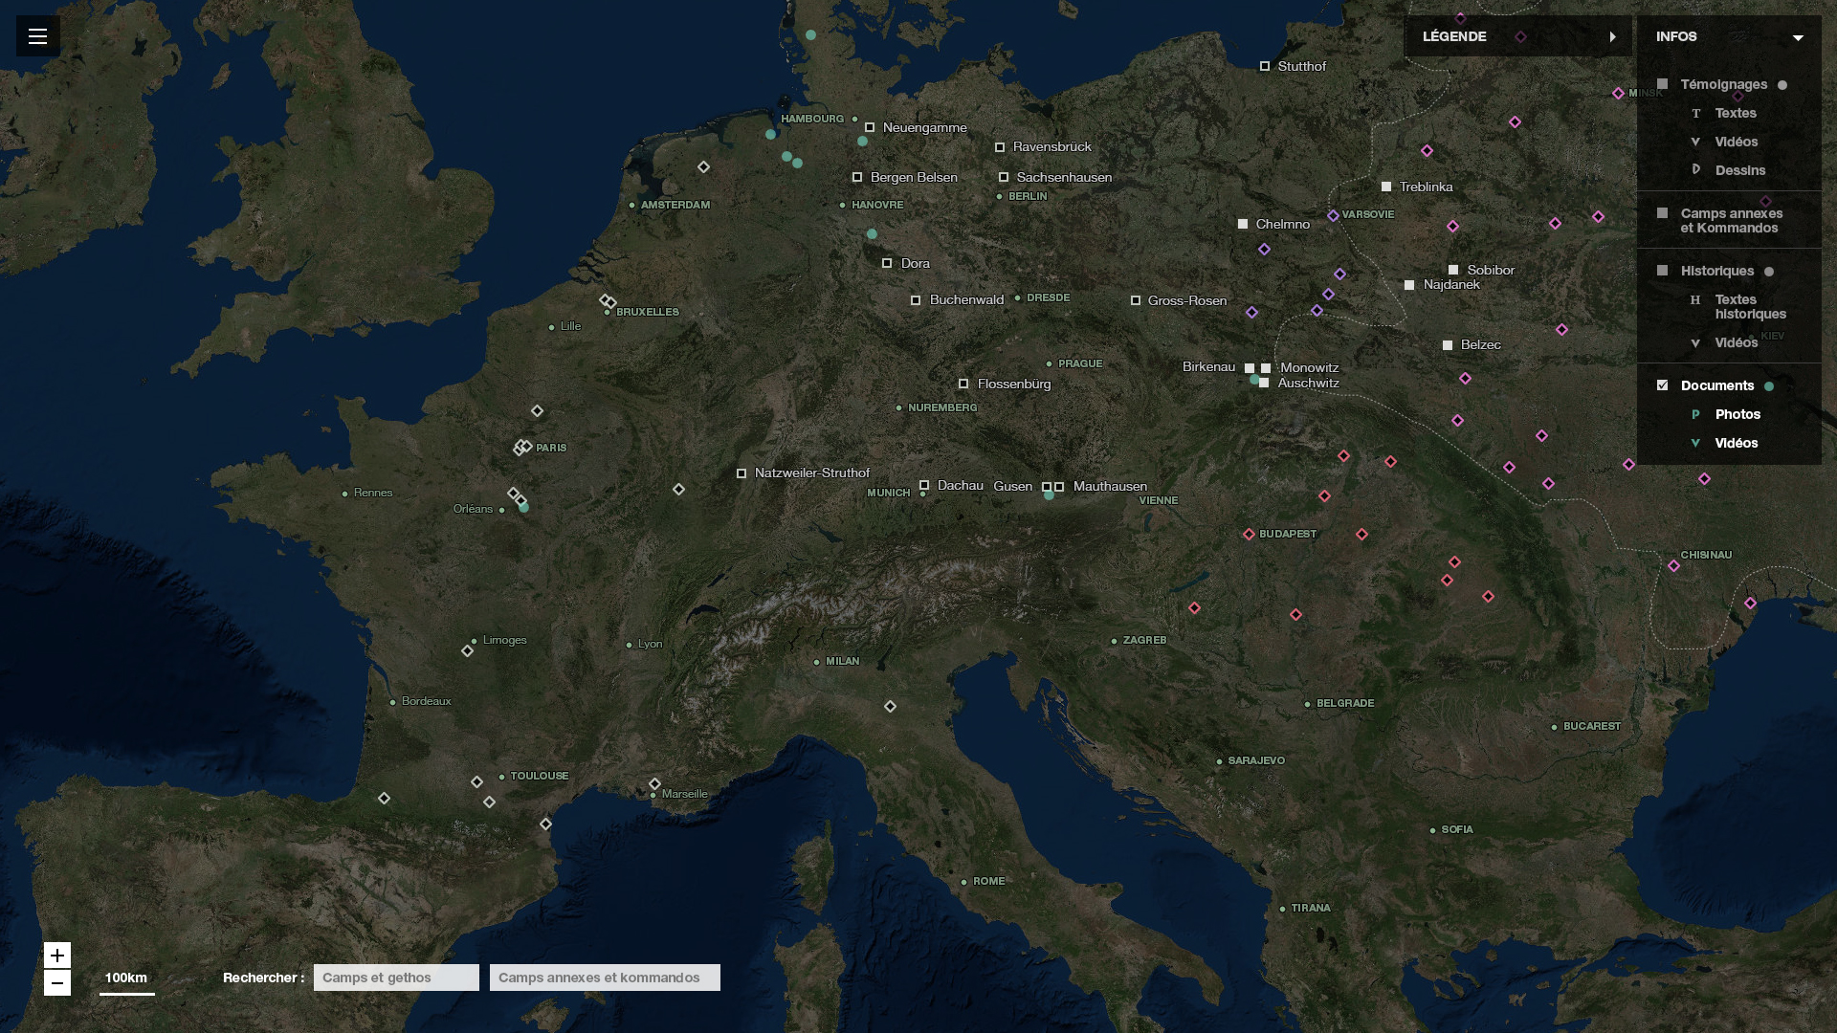Click the Bergen Belsen camp marker
Screen dimensions: 1837x1033
857,177
